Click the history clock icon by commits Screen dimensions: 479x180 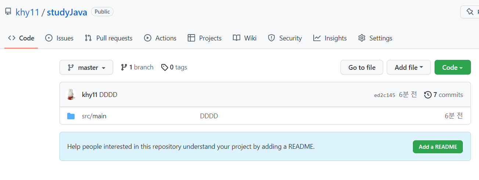[x=428, y=95]
